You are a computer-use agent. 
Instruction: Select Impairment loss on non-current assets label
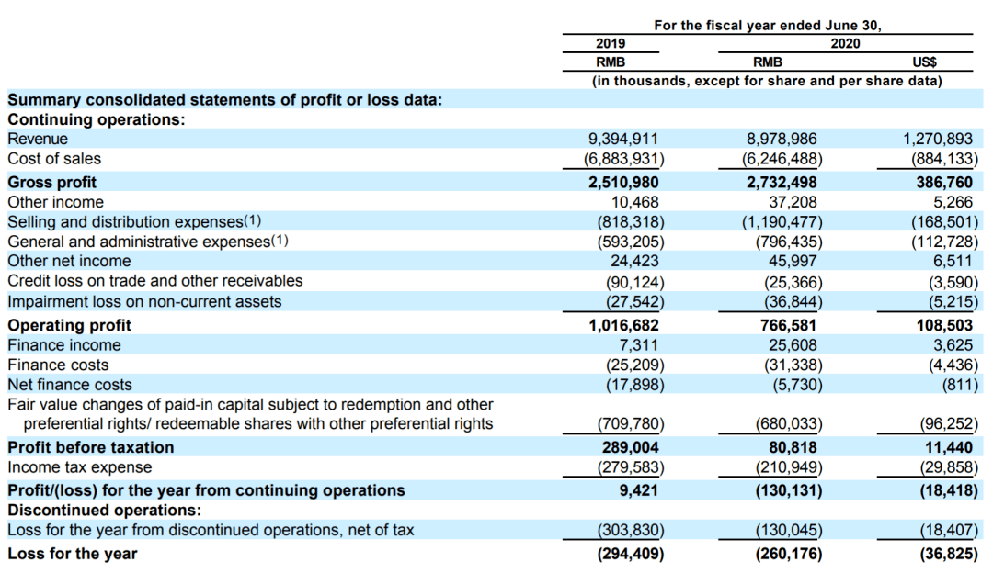point(144,302)
